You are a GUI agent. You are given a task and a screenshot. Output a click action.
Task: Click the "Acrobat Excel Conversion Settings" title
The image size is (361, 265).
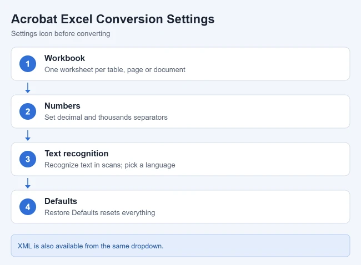113,19
